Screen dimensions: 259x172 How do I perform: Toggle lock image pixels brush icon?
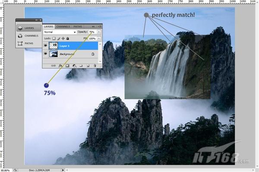pyautogui.click(x=59, y=39)
